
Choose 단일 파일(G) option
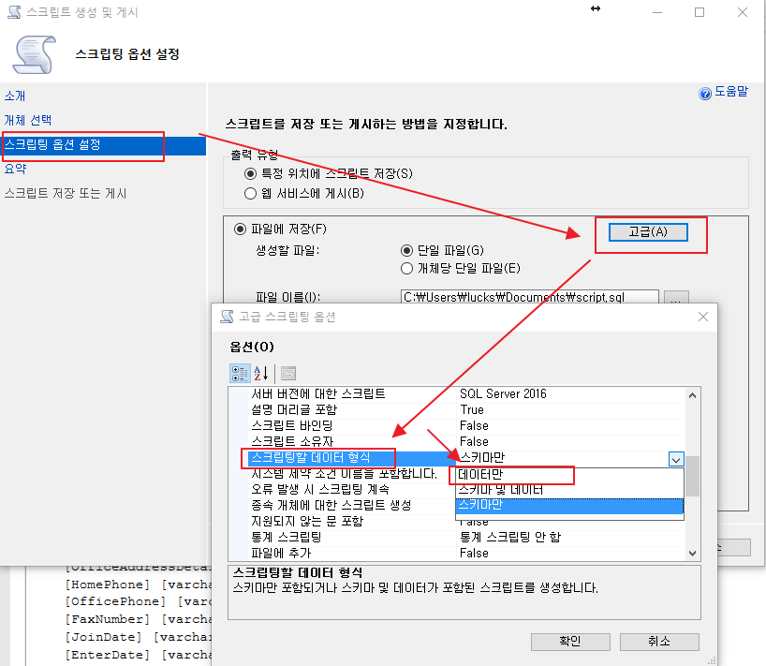pyautogui.click(x=406, y=251)
